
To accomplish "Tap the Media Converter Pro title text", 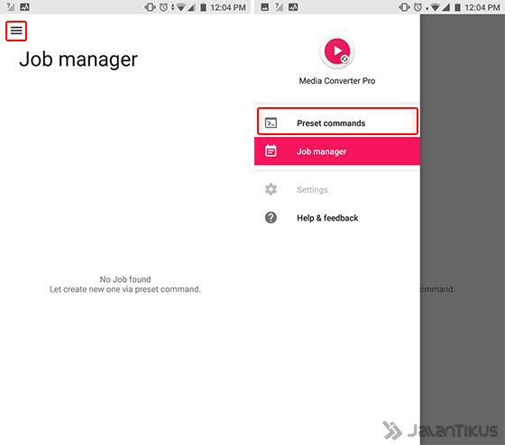I will [337, 81].
